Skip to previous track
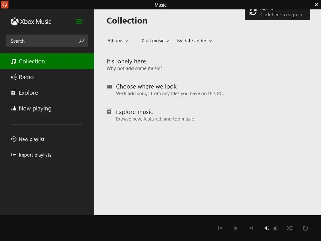Image resolution: width=321 pixels, height=241 pixels. pos(220,228)
